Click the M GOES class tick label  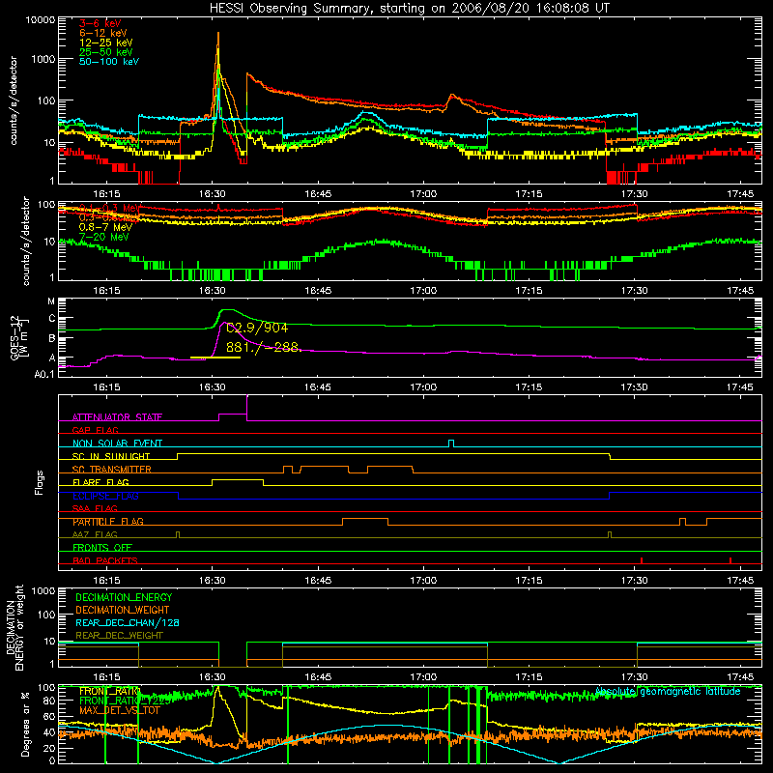pyautogui.click(x=51, y=301)
